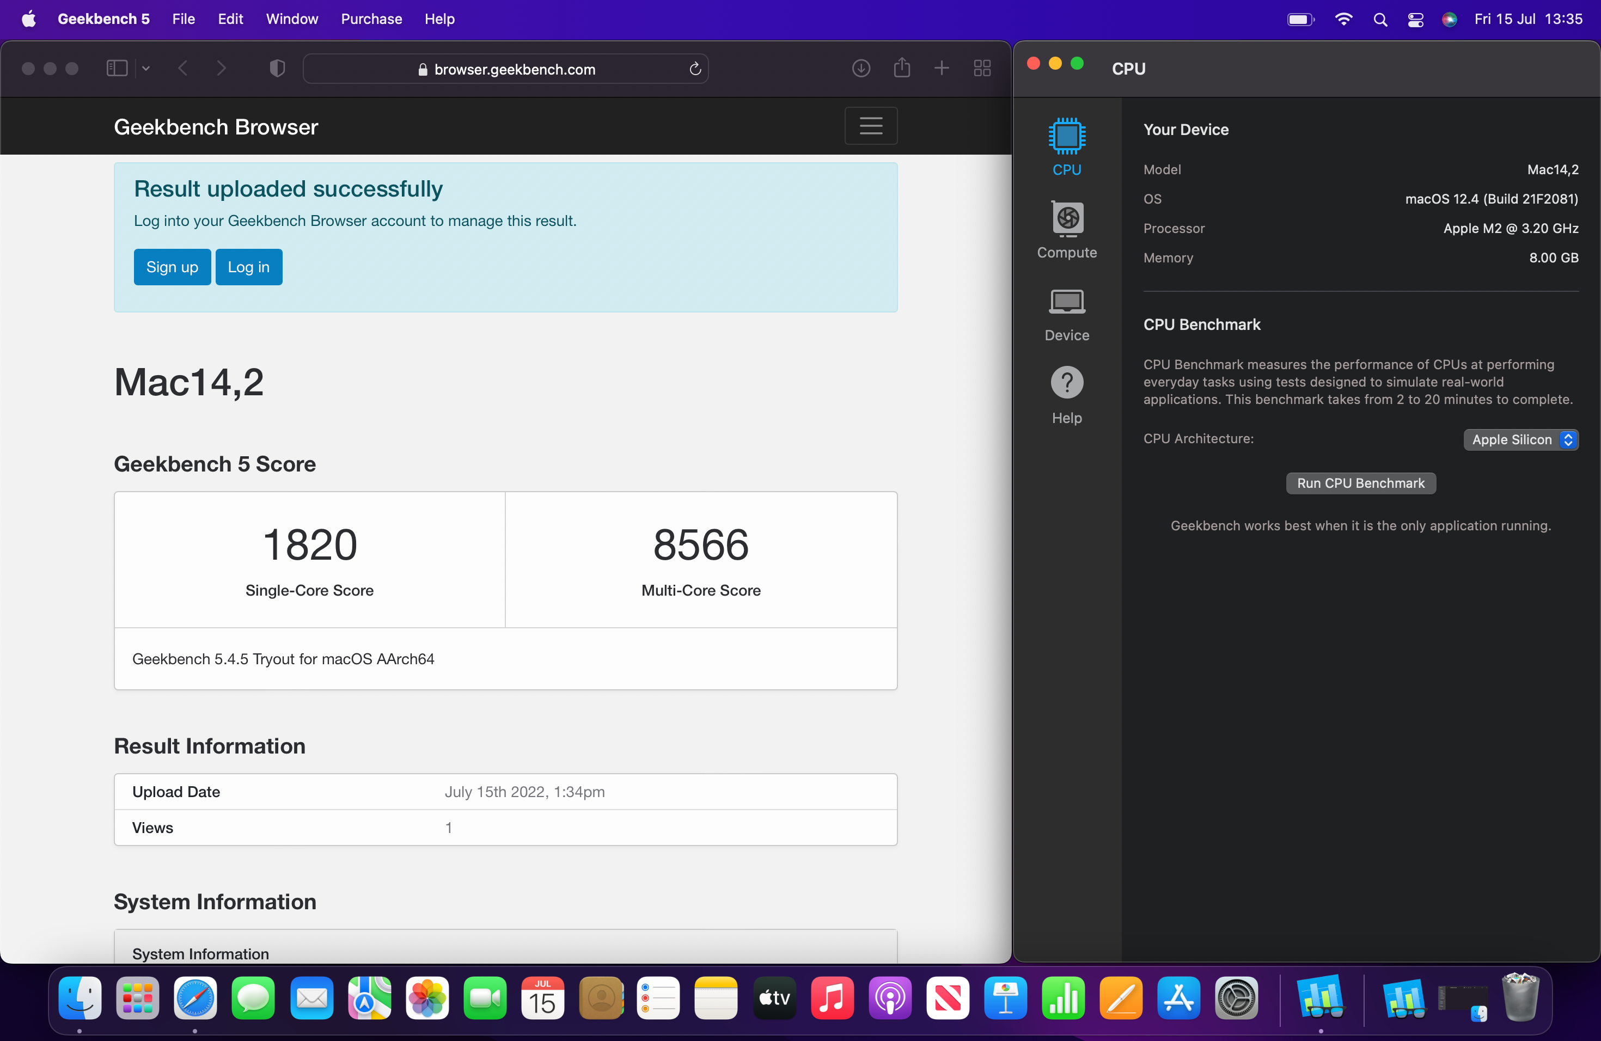Click the new tab icon in Safari
The height and width of the screenshot is (1041, 1601).
point(943,68)
